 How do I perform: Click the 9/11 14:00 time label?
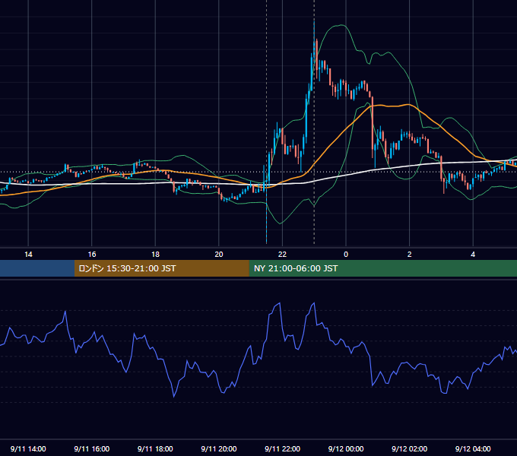28,448
